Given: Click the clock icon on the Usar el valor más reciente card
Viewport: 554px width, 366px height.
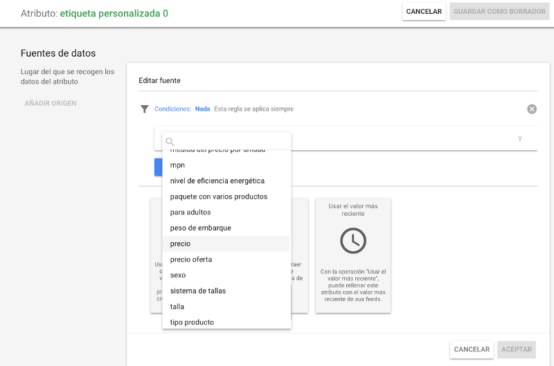Looking at the screenshot, I should 353,241.
